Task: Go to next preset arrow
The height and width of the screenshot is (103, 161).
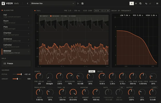Action: pyautogui.click(x=78, y=3)
